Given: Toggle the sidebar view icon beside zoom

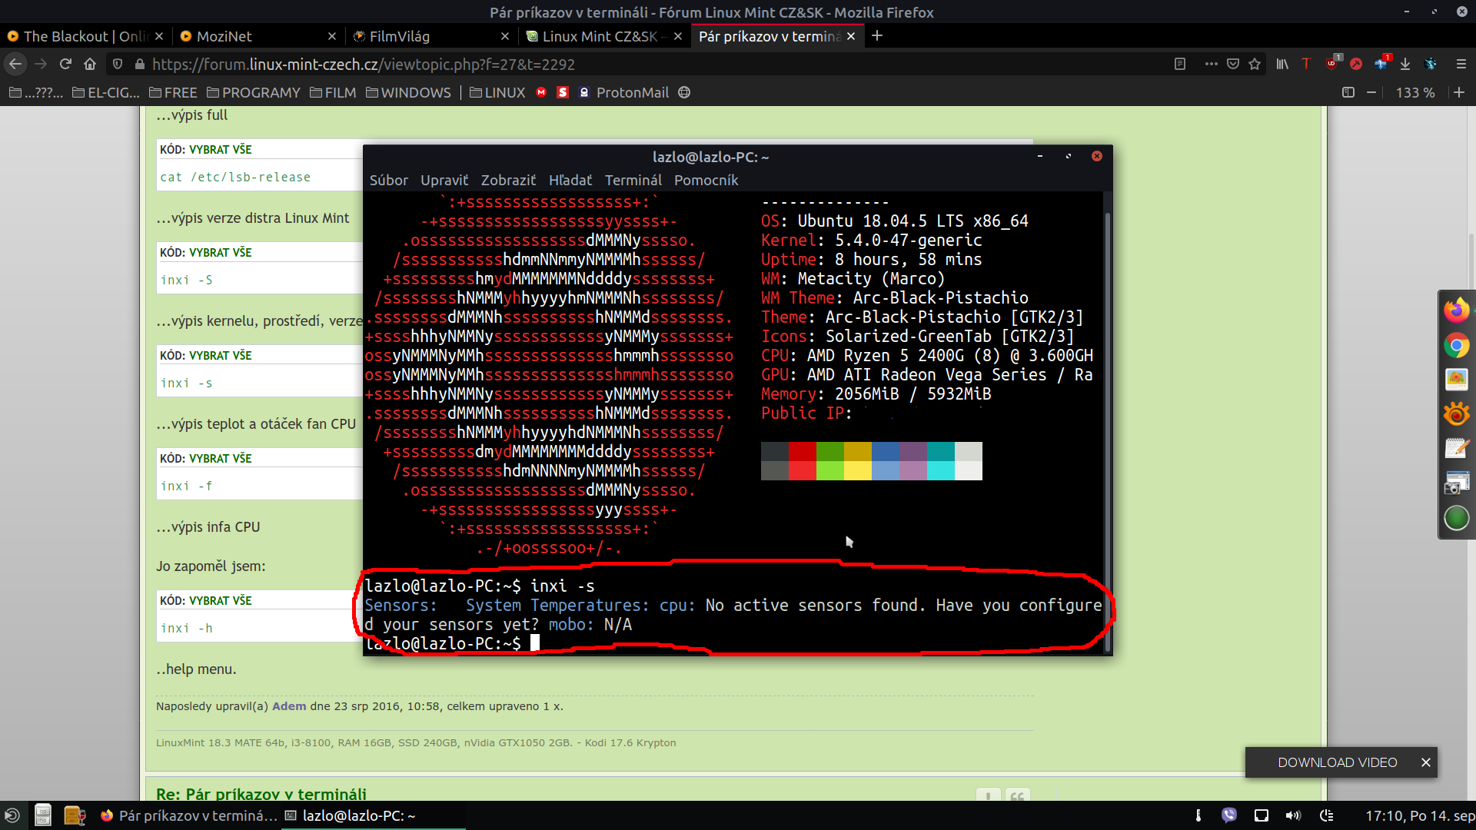Looking at the screenshot, I should 1348,93.
